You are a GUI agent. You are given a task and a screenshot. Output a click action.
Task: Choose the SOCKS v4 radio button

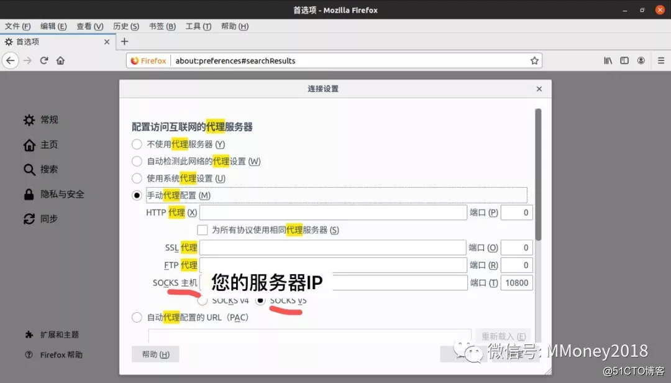click(203, 300)
